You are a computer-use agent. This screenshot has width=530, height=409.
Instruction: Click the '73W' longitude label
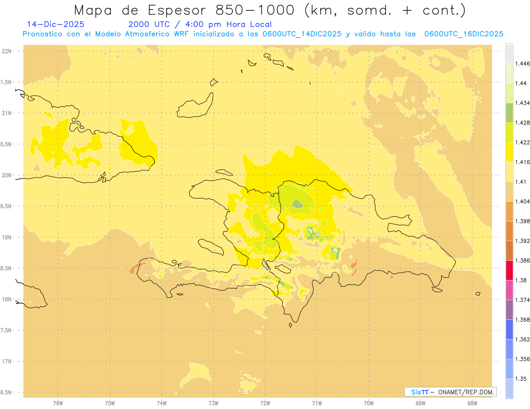pyautogui.click(x=213, y=403)
